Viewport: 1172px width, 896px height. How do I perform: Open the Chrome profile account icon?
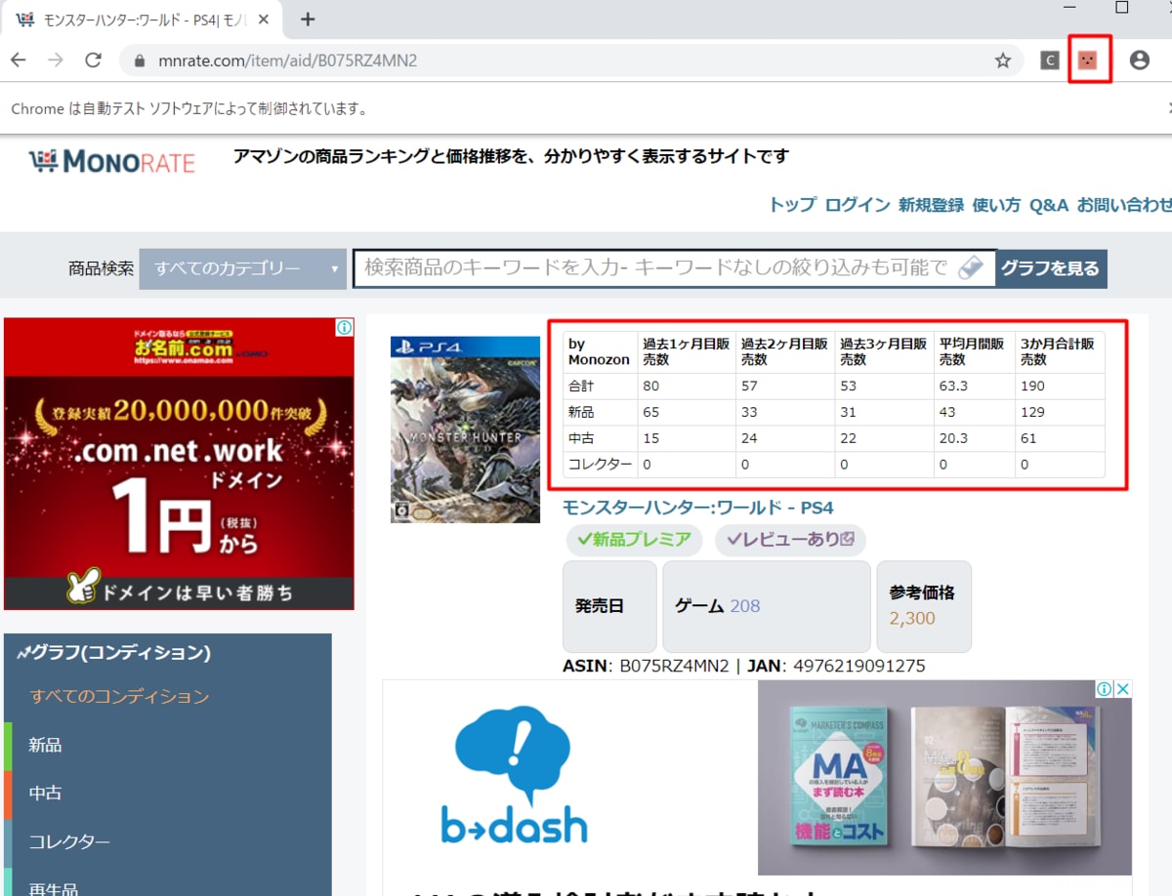coord(1139,61)
